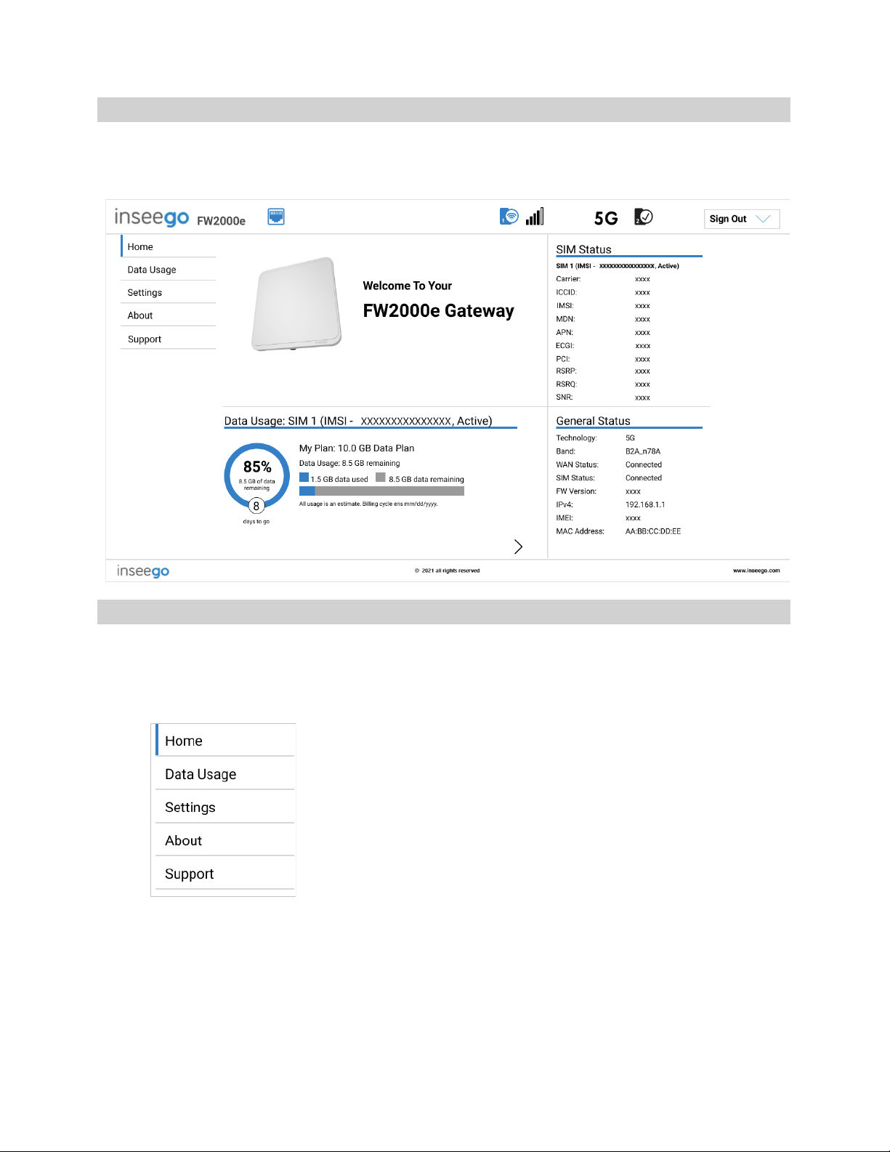Click the FW2000e gateway device image
Screen dimensions: 890x1152
tap(296, 304)
